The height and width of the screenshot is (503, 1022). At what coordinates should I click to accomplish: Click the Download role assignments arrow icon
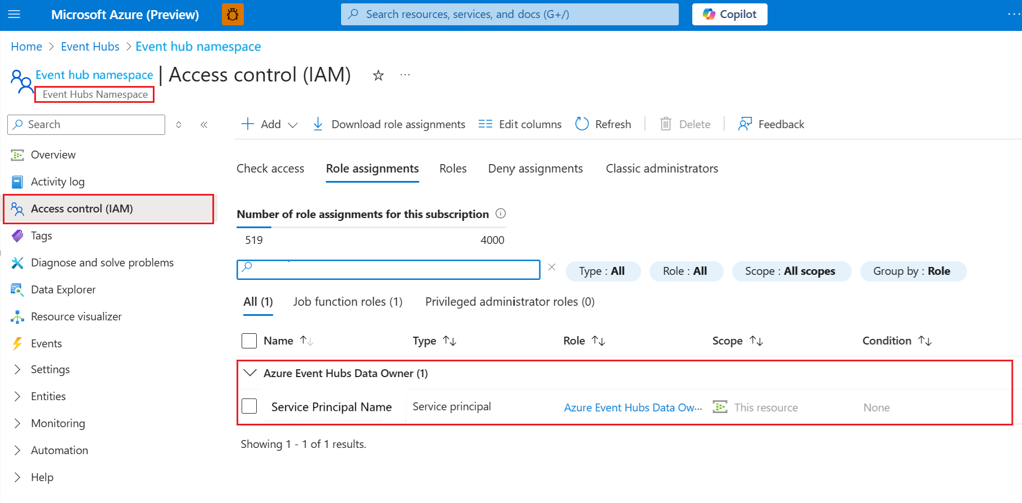click(318, 124)
